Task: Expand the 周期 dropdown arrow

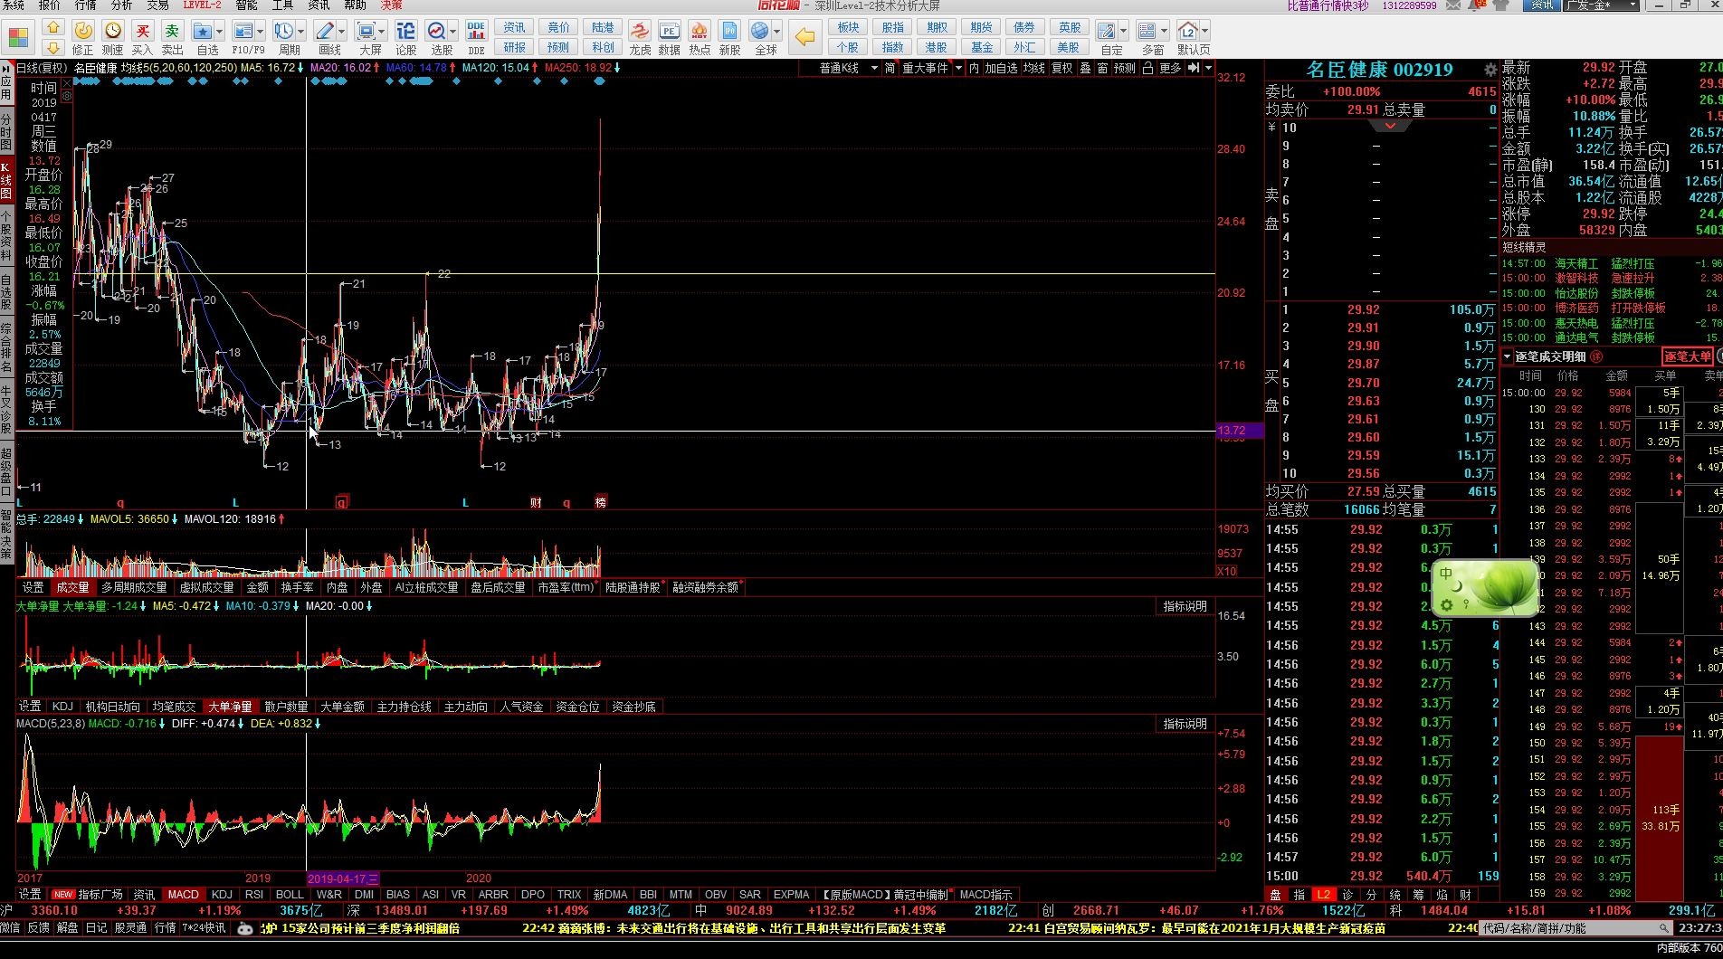Action: coord(303,31)
